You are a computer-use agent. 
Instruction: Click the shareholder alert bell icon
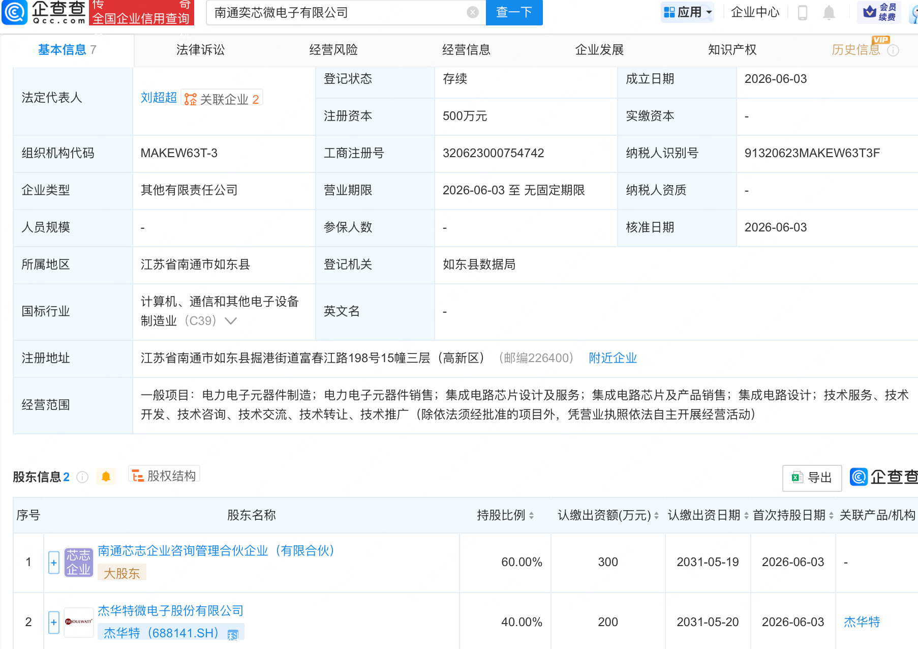pos(106,477)
